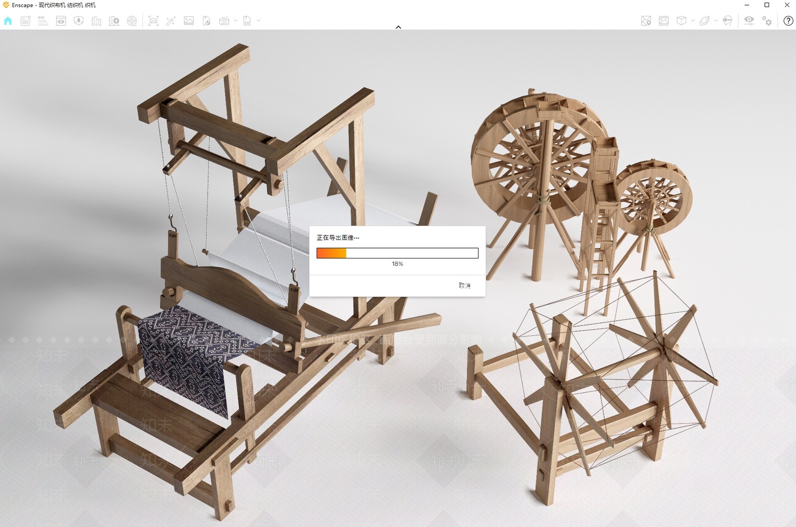Image resolution: width=796 pixels, height=527 pixels.
Task: Click the Home icon in Enscape toolbar
Action: (8, 21)
